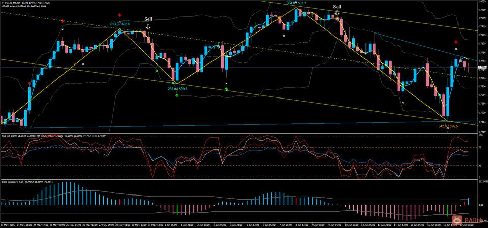Click the 17919 price level on axis
This screenshot has height=228, width=488.
(483, 27)
